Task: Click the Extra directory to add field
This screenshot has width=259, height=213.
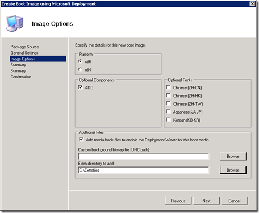Action: pos(144,170)
